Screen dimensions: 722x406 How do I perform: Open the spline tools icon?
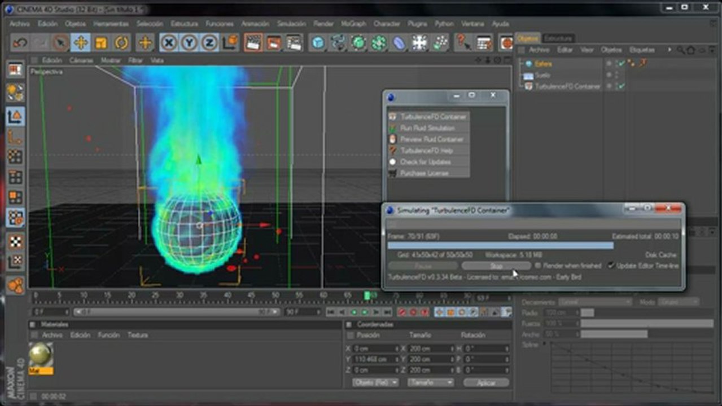pos(338,43)
